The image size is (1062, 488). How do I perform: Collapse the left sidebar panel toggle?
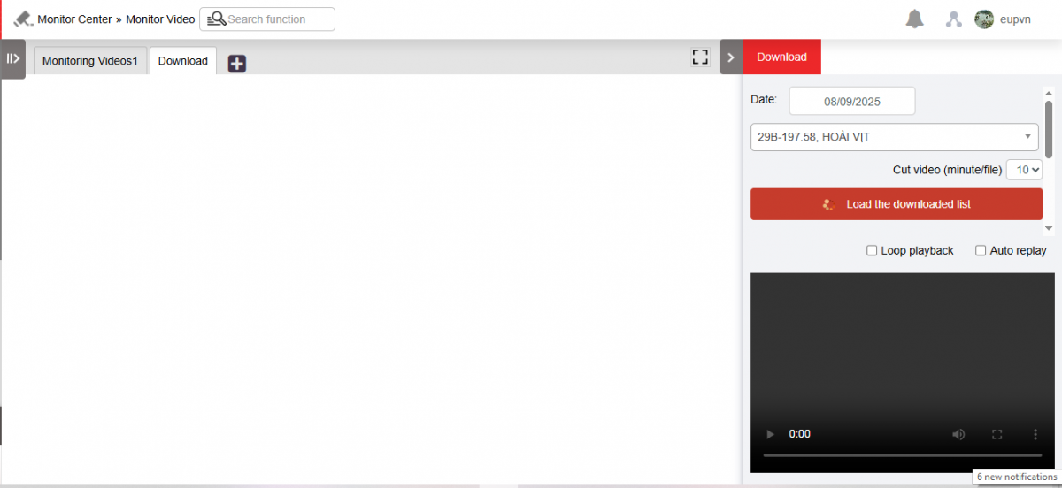[12, 58]
